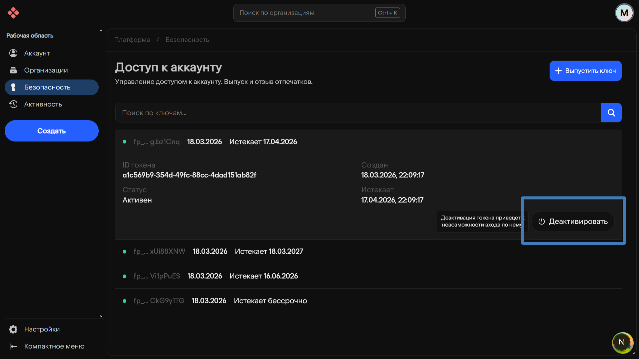Focus the Поиск по ключам field
This screenshot has height=359, width=639.
click(358, 113)
